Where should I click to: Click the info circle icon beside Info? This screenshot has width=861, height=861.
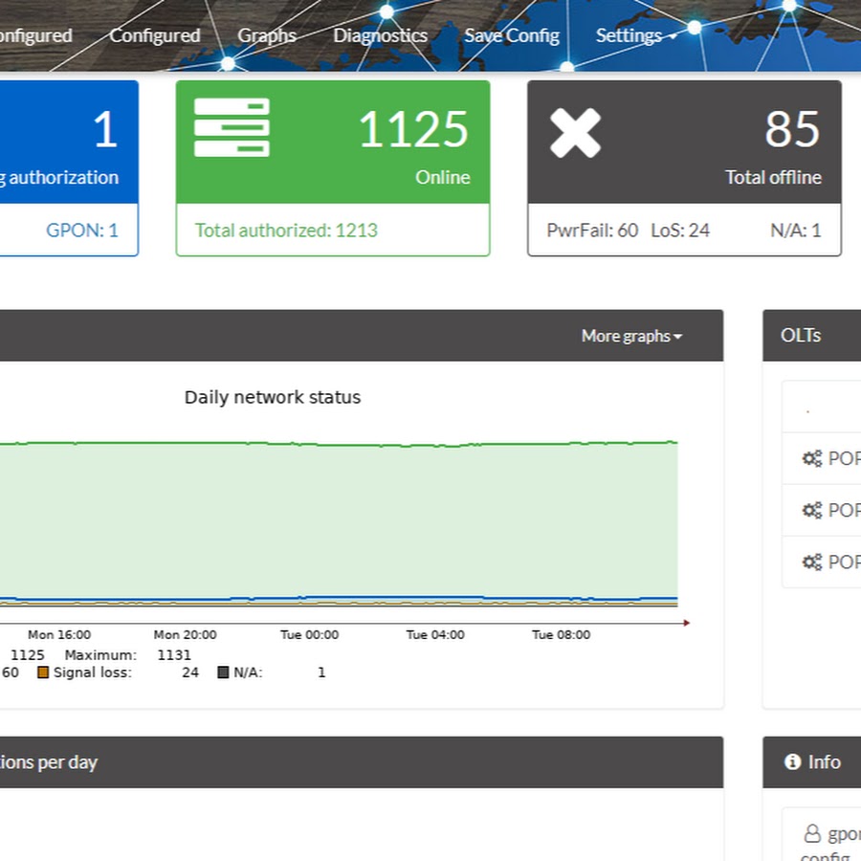tap(792, 762)
